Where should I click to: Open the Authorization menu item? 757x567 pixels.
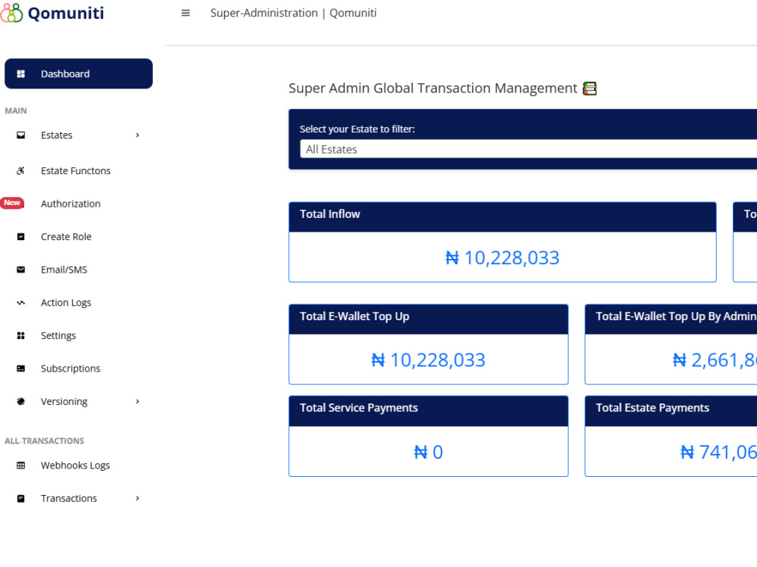[70, 204]
